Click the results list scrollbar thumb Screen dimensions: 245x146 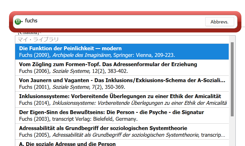click(232, 79)
